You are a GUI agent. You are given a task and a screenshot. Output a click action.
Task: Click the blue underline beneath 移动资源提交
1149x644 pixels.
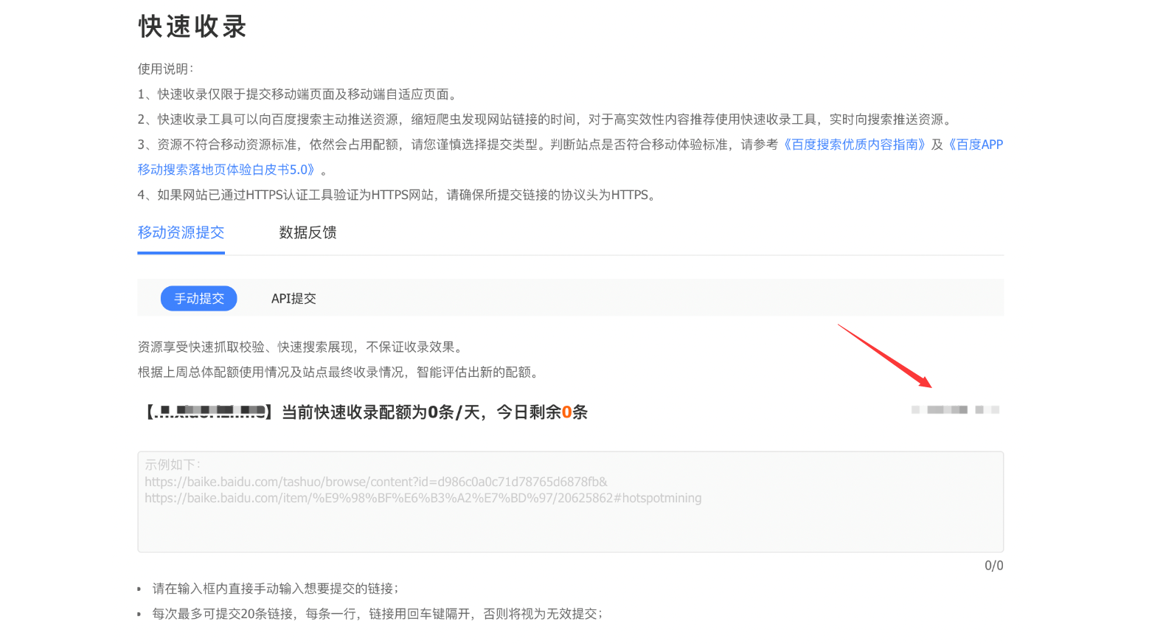click(x=181, y=254)
